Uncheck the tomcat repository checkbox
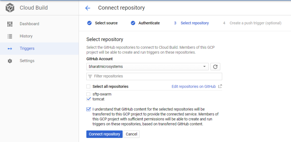291x142 pixels. click(89, 99)
